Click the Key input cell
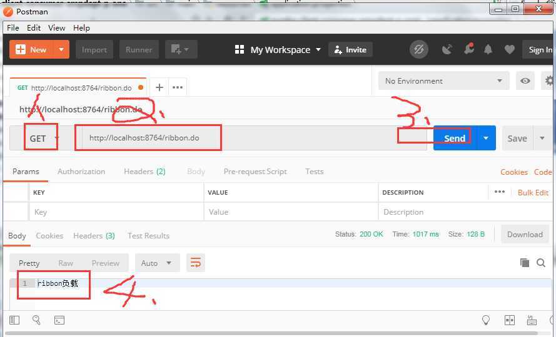 [x=116, y=212]
